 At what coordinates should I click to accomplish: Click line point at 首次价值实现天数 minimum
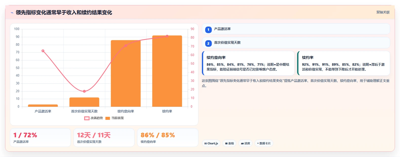(84, 91)
